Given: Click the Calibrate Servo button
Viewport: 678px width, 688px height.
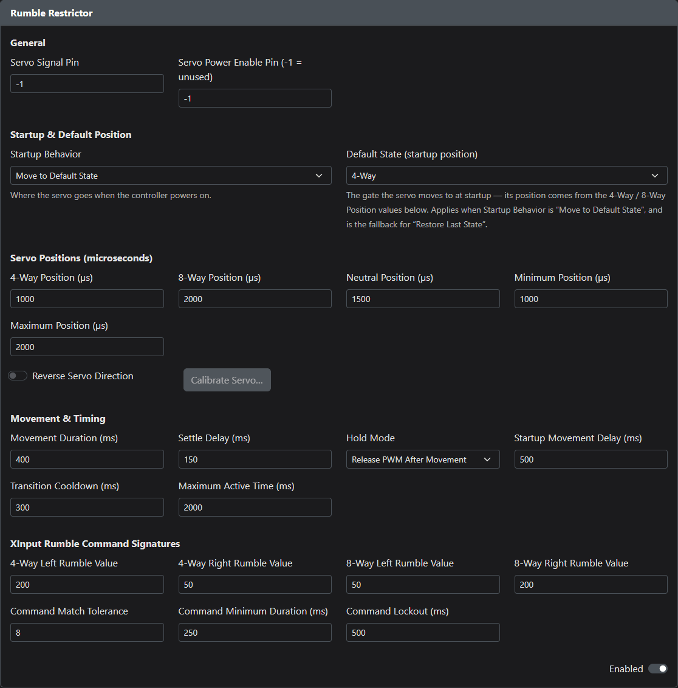Looking at the screenshot, I should tap(227, 380).
